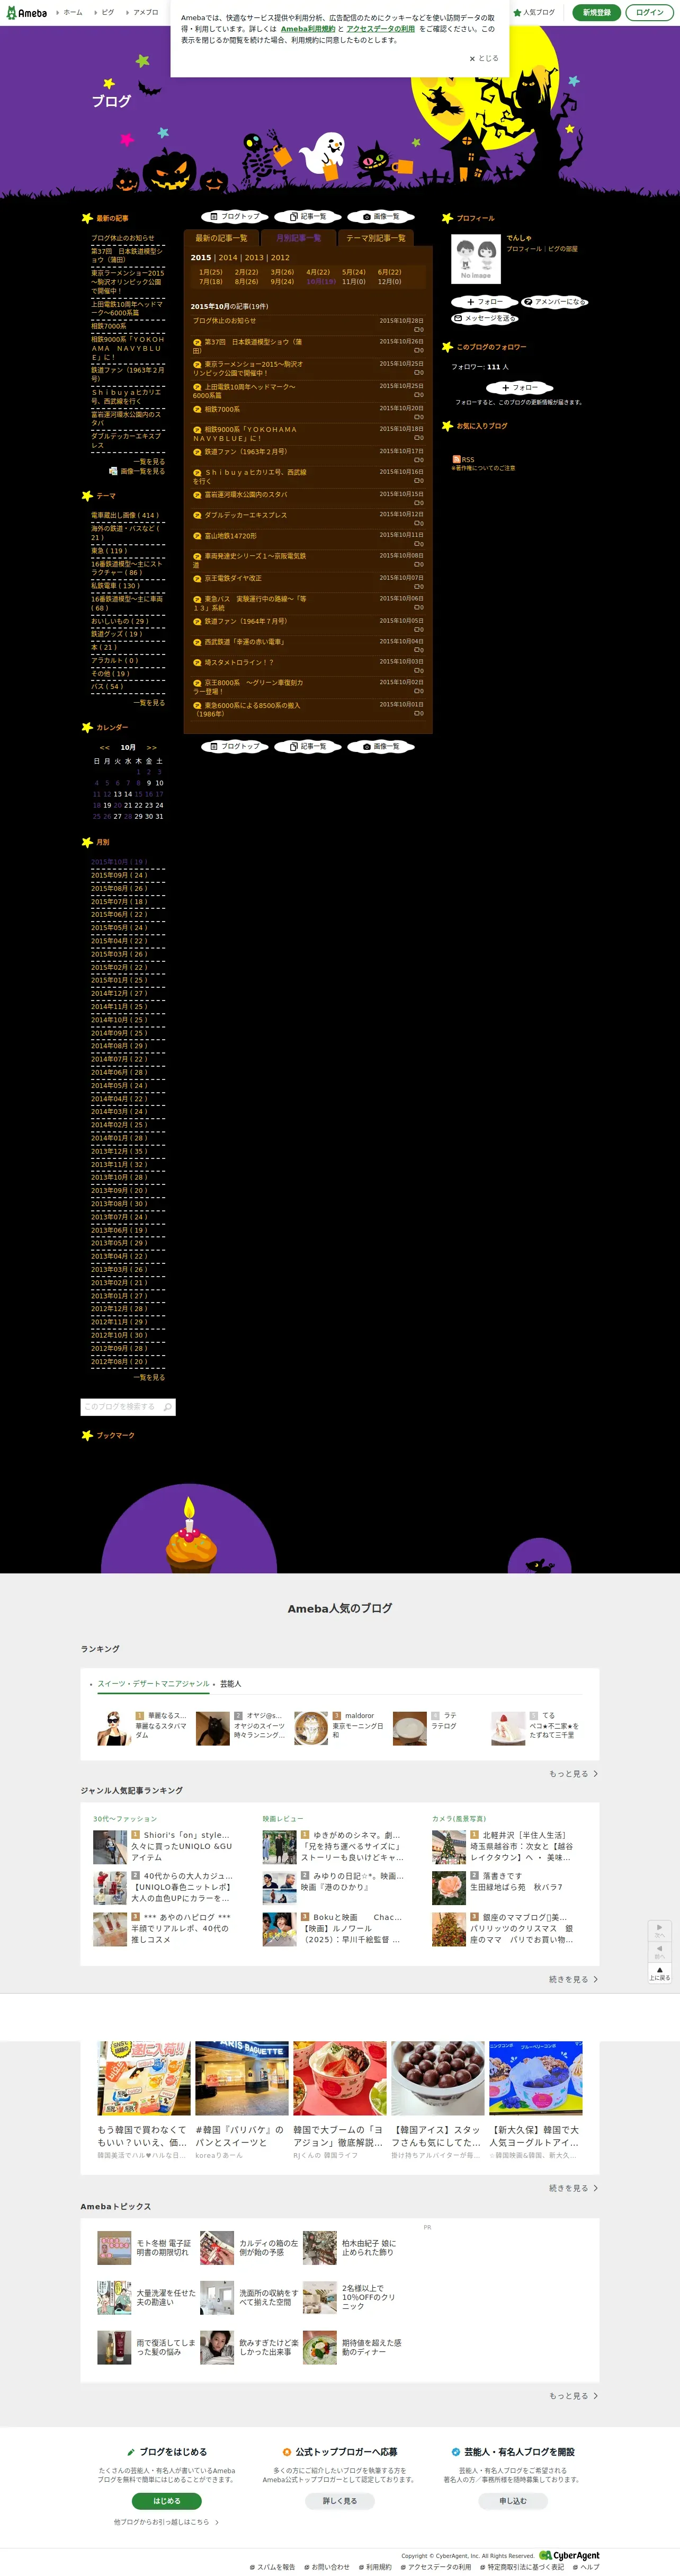
Task: Click 申し込む button
Action: point(513,2501)
